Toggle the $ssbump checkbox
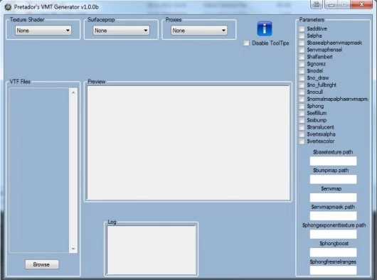The width and height of the screenshot is (377, 280). pos(302,120)
